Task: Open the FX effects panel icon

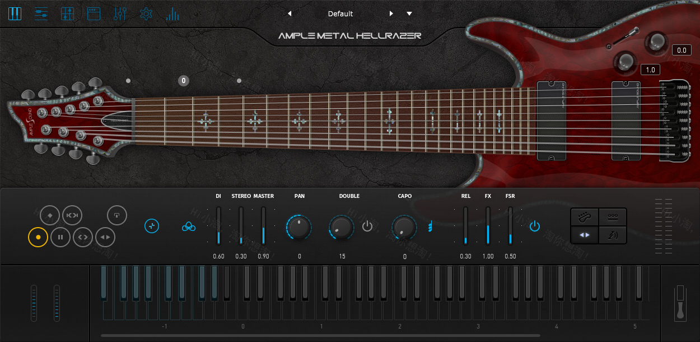Action: (x=120, y=13)
